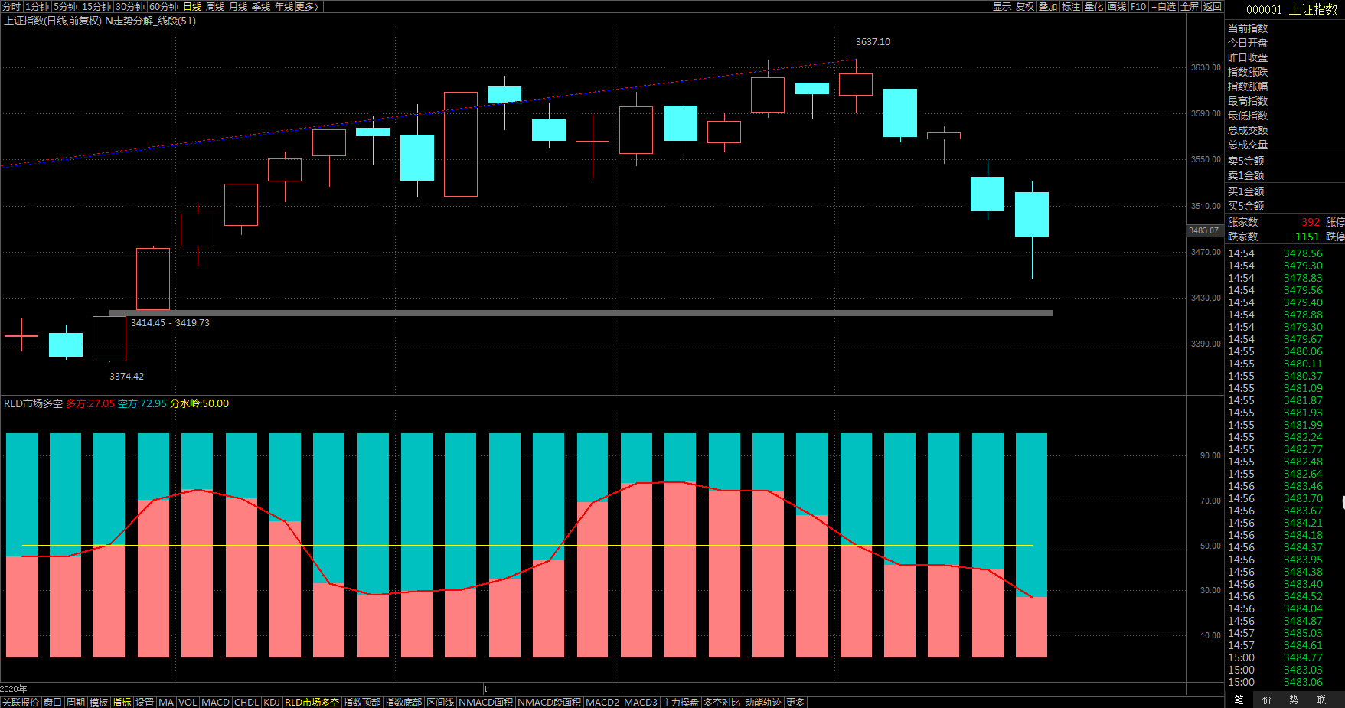Open the 叠加 overlay option
Screen dimensions: 1345x708
1048,6
